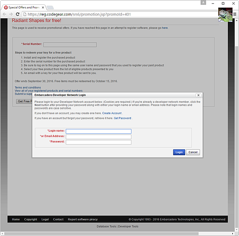Focus the Email Address field
The width and height of the screenshot is (239, 236).
pyautogui.click(x=98, y=137)
